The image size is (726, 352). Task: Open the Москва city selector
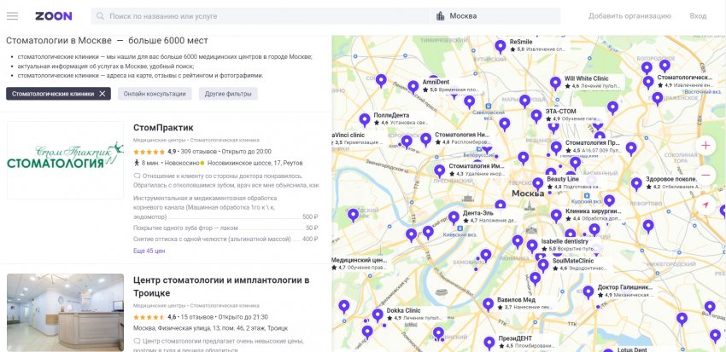click(462, 16)
